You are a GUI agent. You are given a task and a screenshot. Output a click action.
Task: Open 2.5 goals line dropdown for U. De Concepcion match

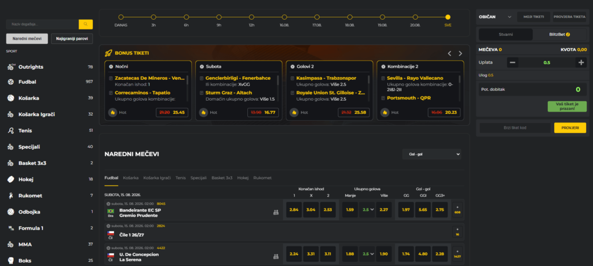click(367, 254)
